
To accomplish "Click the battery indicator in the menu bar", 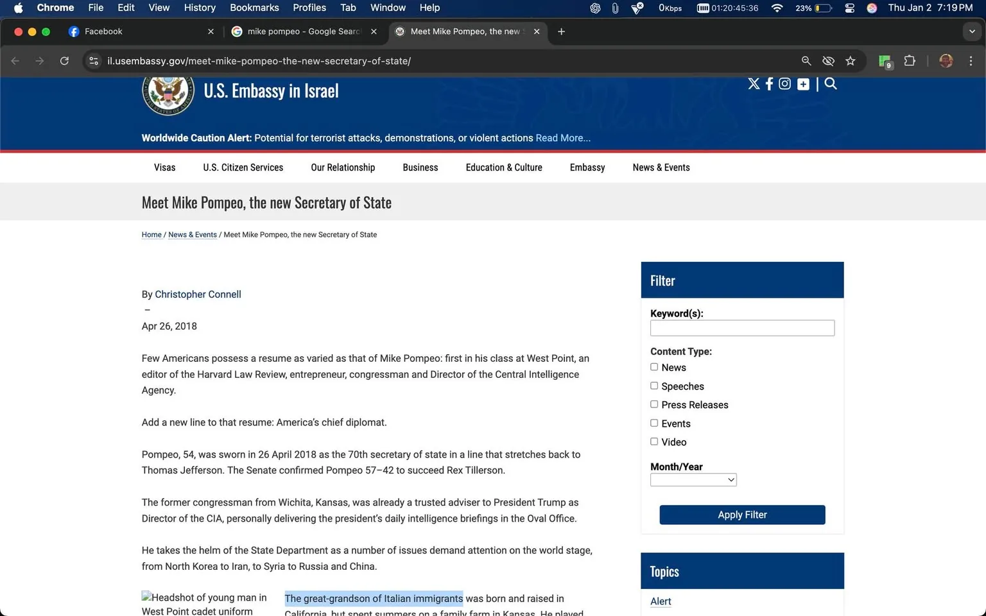I will tap(813, 8).
